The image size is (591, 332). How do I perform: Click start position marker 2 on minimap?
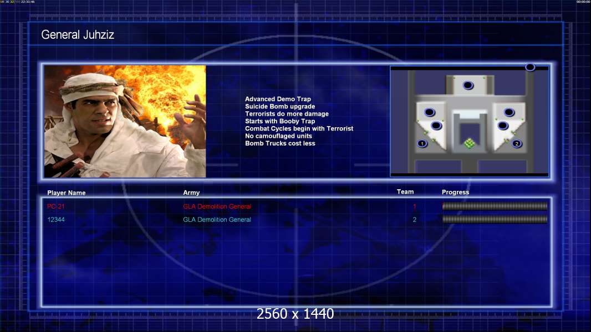coord(517,144)
